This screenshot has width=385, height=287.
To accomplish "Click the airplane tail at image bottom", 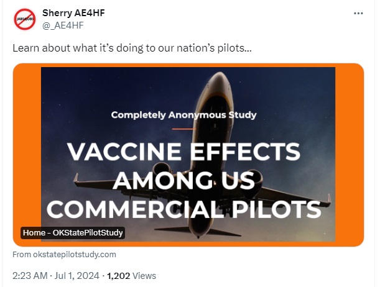I will (198, 232).
